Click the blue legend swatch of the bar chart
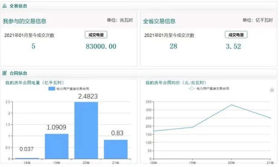 point(52,89)
